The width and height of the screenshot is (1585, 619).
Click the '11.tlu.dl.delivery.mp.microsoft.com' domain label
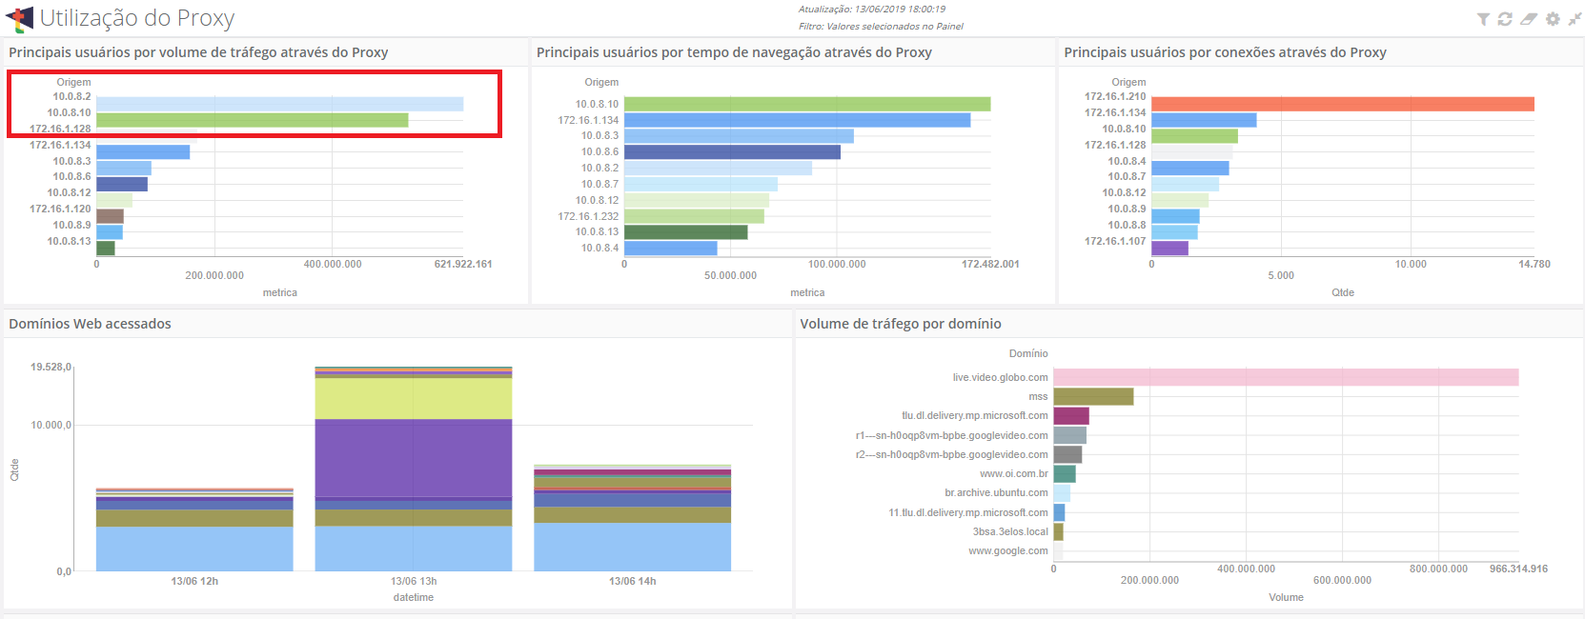pos(968,512)
